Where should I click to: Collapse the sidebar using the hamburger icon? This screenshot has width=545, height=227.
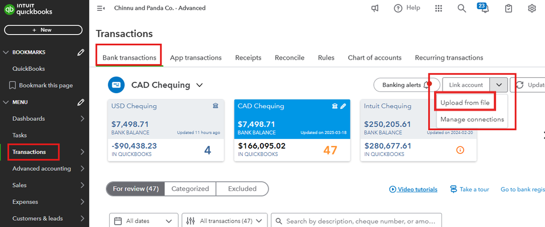[x=101, y=8]
